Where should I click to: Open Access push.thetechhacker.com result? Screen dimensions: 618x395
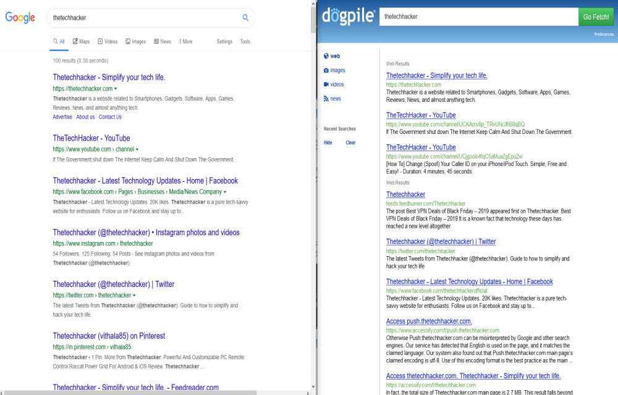(429, 322)
